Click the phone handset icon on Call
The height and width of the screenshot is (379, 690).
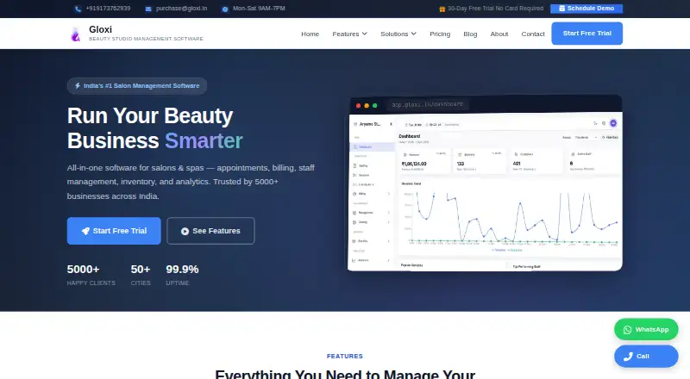click(628, 356)
